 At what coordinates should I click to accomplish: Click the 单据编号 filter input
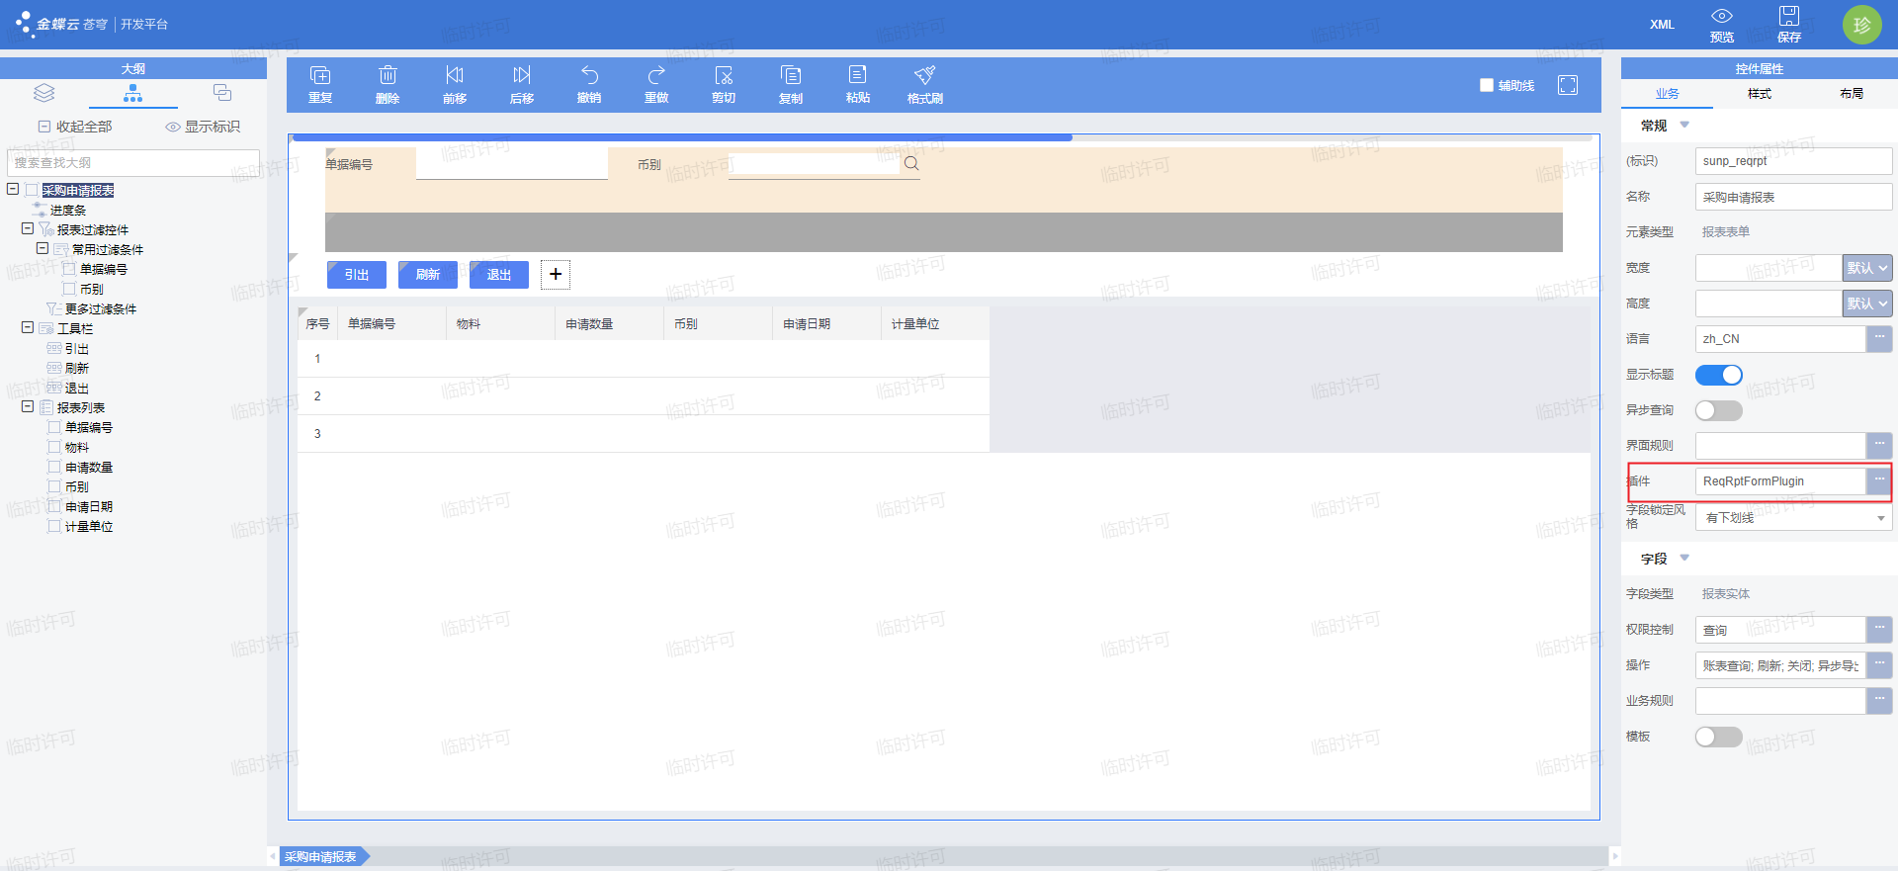(512, 164)
